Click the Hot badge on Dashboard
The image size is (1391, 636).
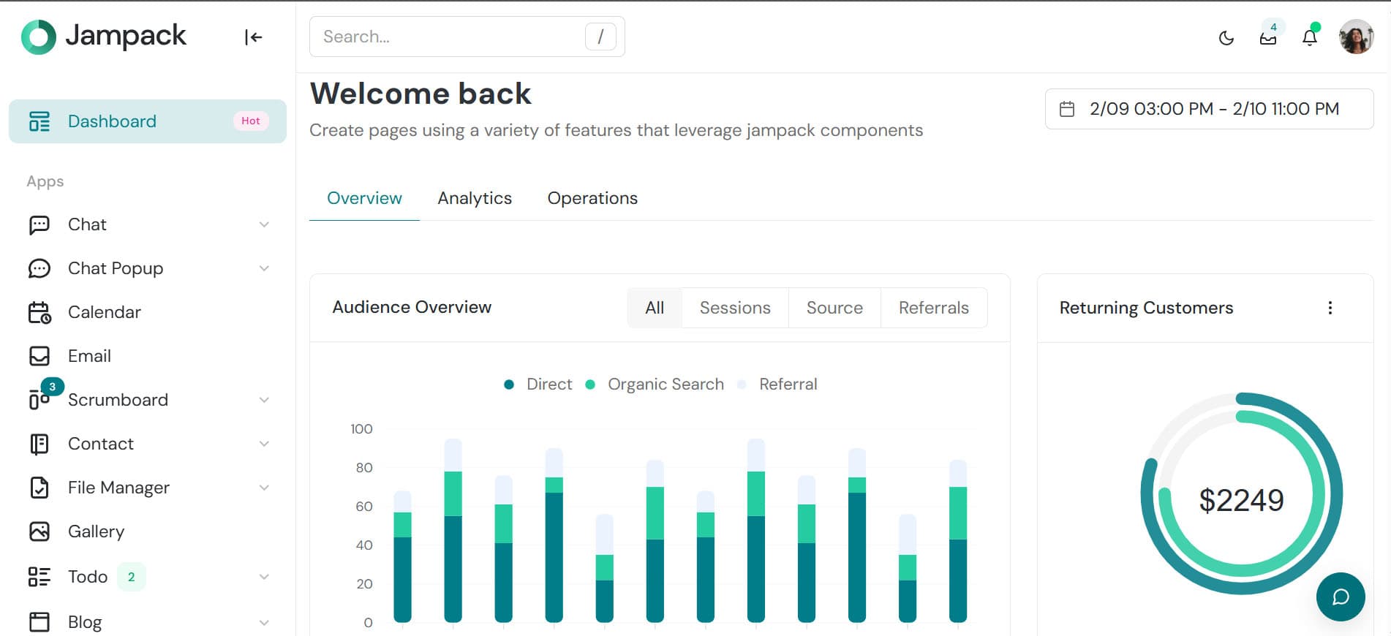coord(251,121)
